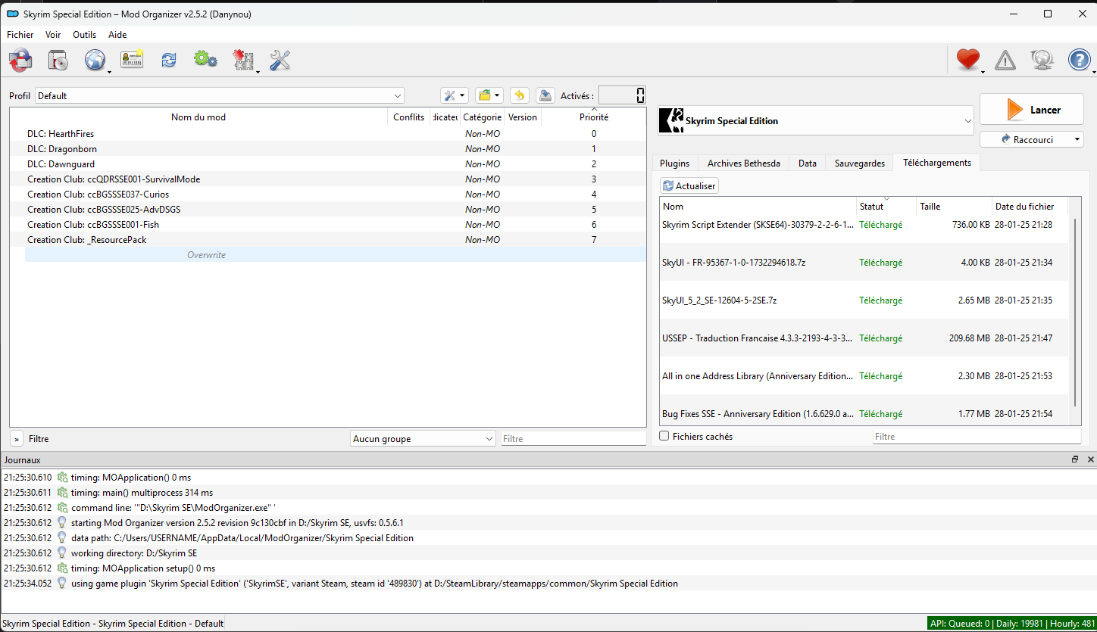1097x632 pixels.
Task: Select the SkyUI_5_2_SE-12604-5-2SE.7z download
Action: (x=864, y=300)
